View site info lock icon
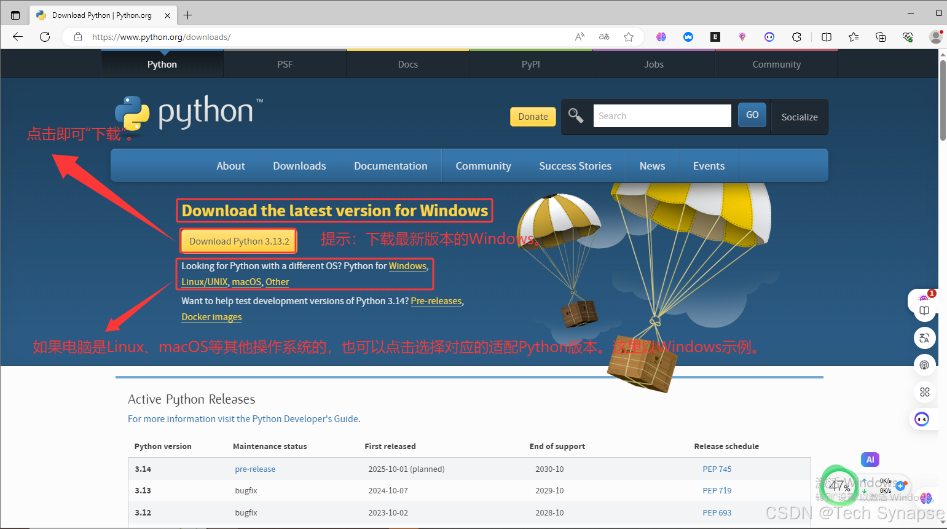The height and width of the screenshot is (529, 947). click(x=78, y=37)
